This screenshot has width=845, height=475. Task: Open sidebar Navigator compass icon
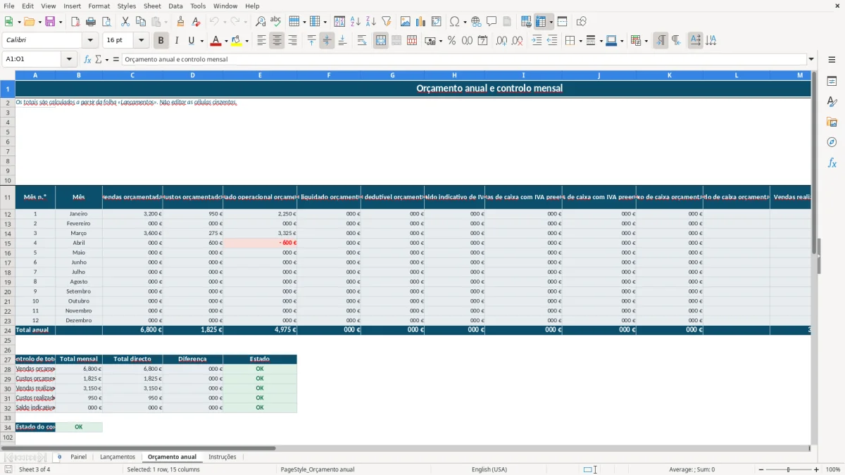[832, 143]
